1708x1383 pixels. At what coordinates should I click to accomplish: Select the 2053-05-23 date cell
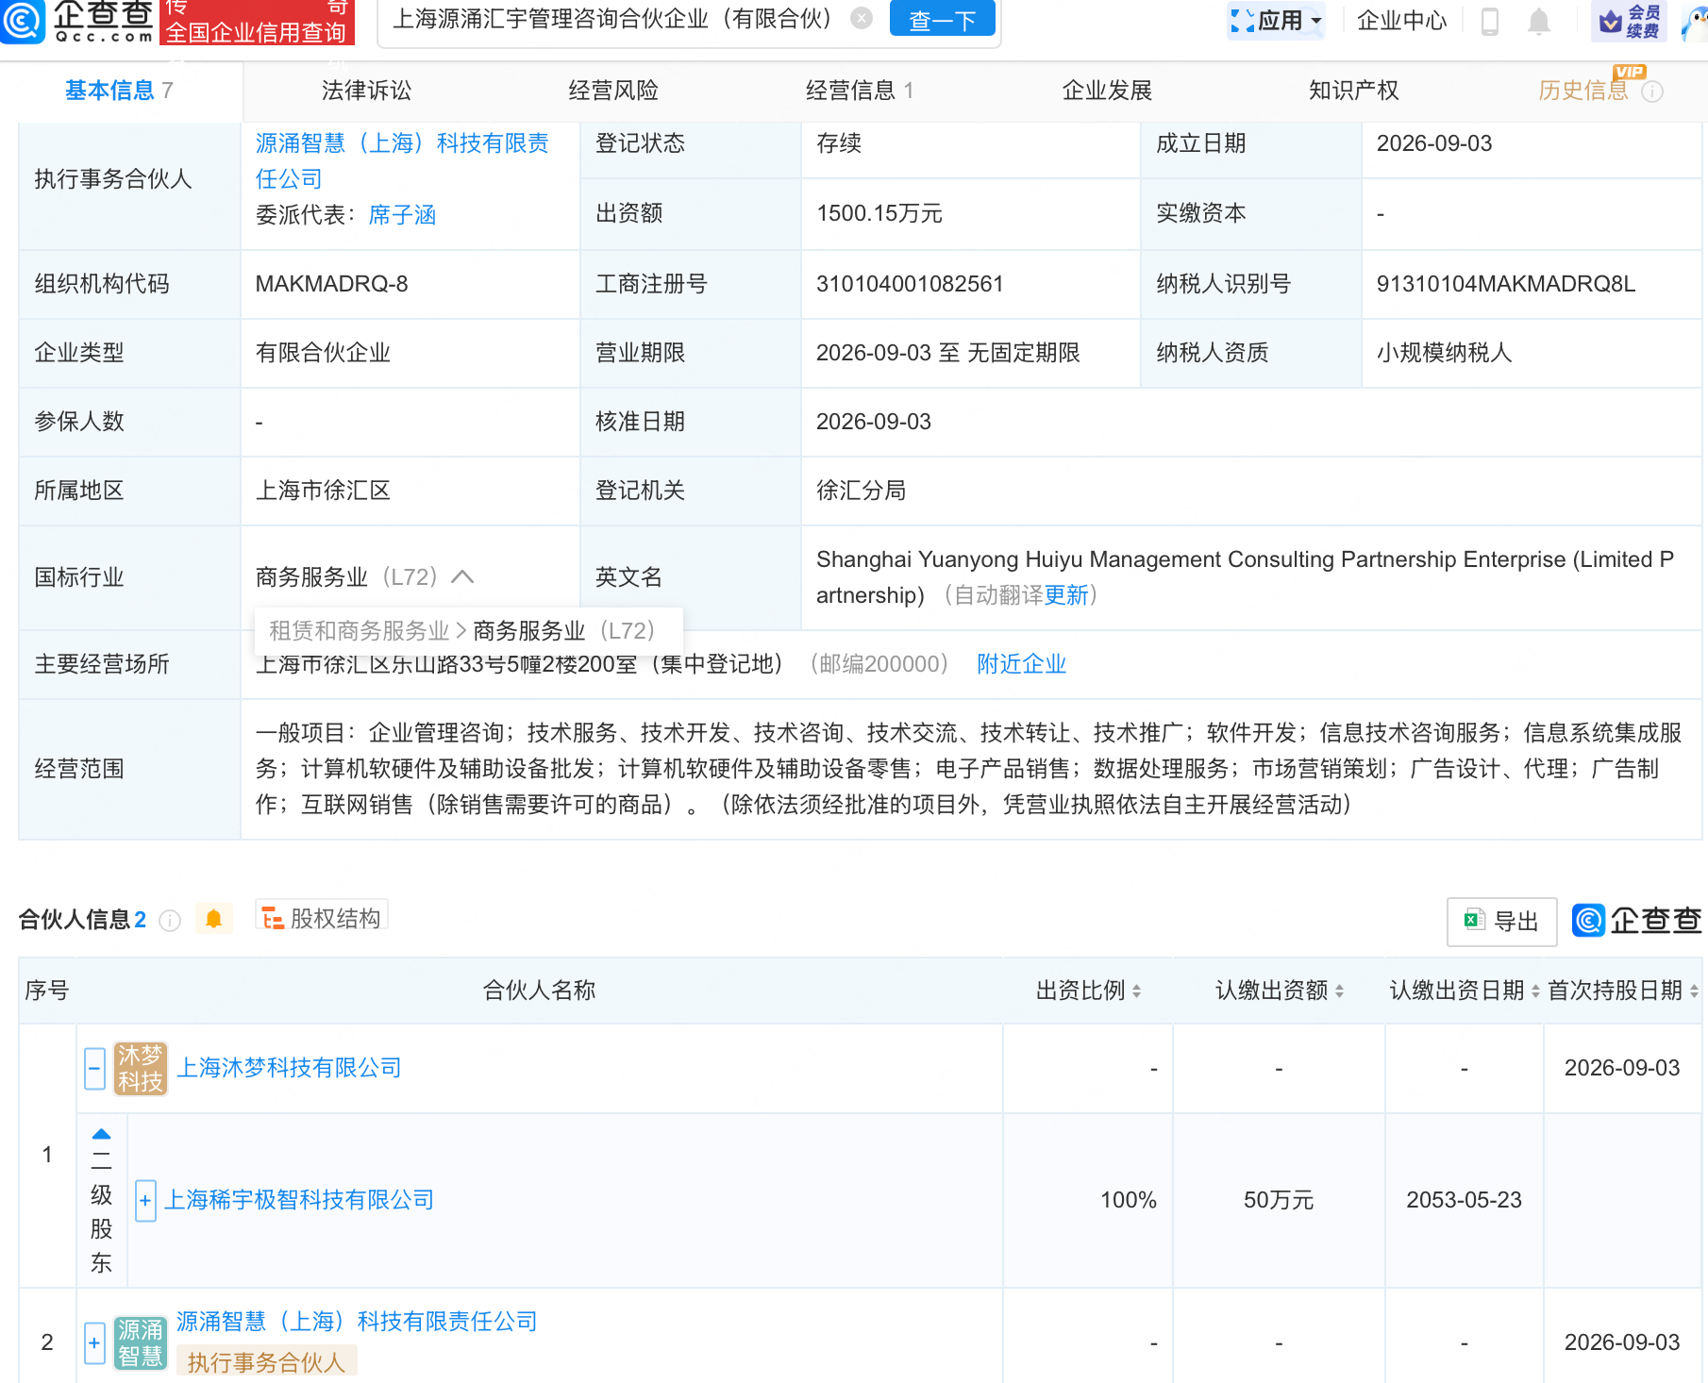(x=1464, y=1200)
